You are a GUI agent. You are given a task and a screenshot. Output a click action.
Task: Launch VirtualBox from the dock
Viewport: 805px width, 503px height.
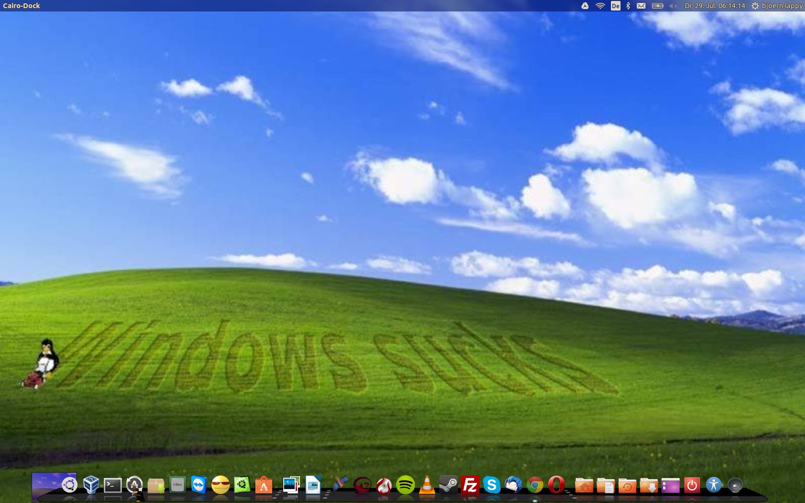[x=91, y=485]
